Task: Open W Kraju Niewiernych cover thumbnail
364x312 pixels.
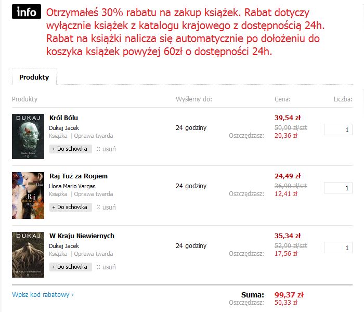Action: click(x=28, y=255)
